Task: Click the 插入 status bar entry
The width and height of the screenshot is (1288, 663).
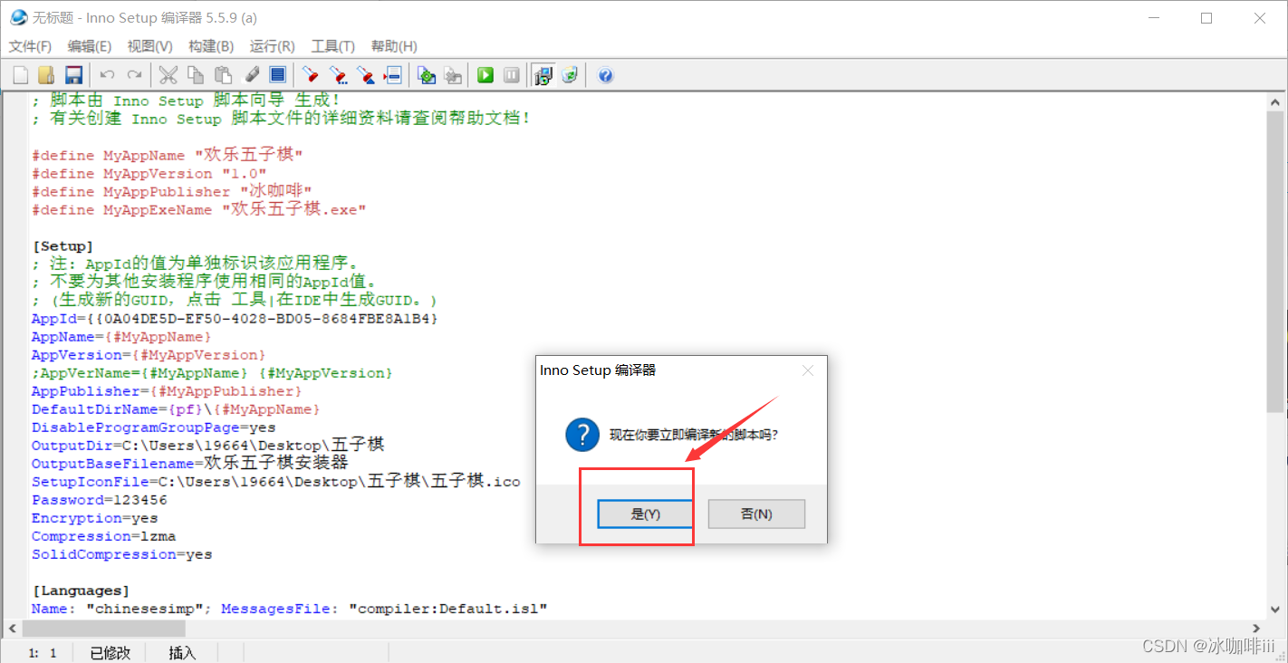Action: 182,652
